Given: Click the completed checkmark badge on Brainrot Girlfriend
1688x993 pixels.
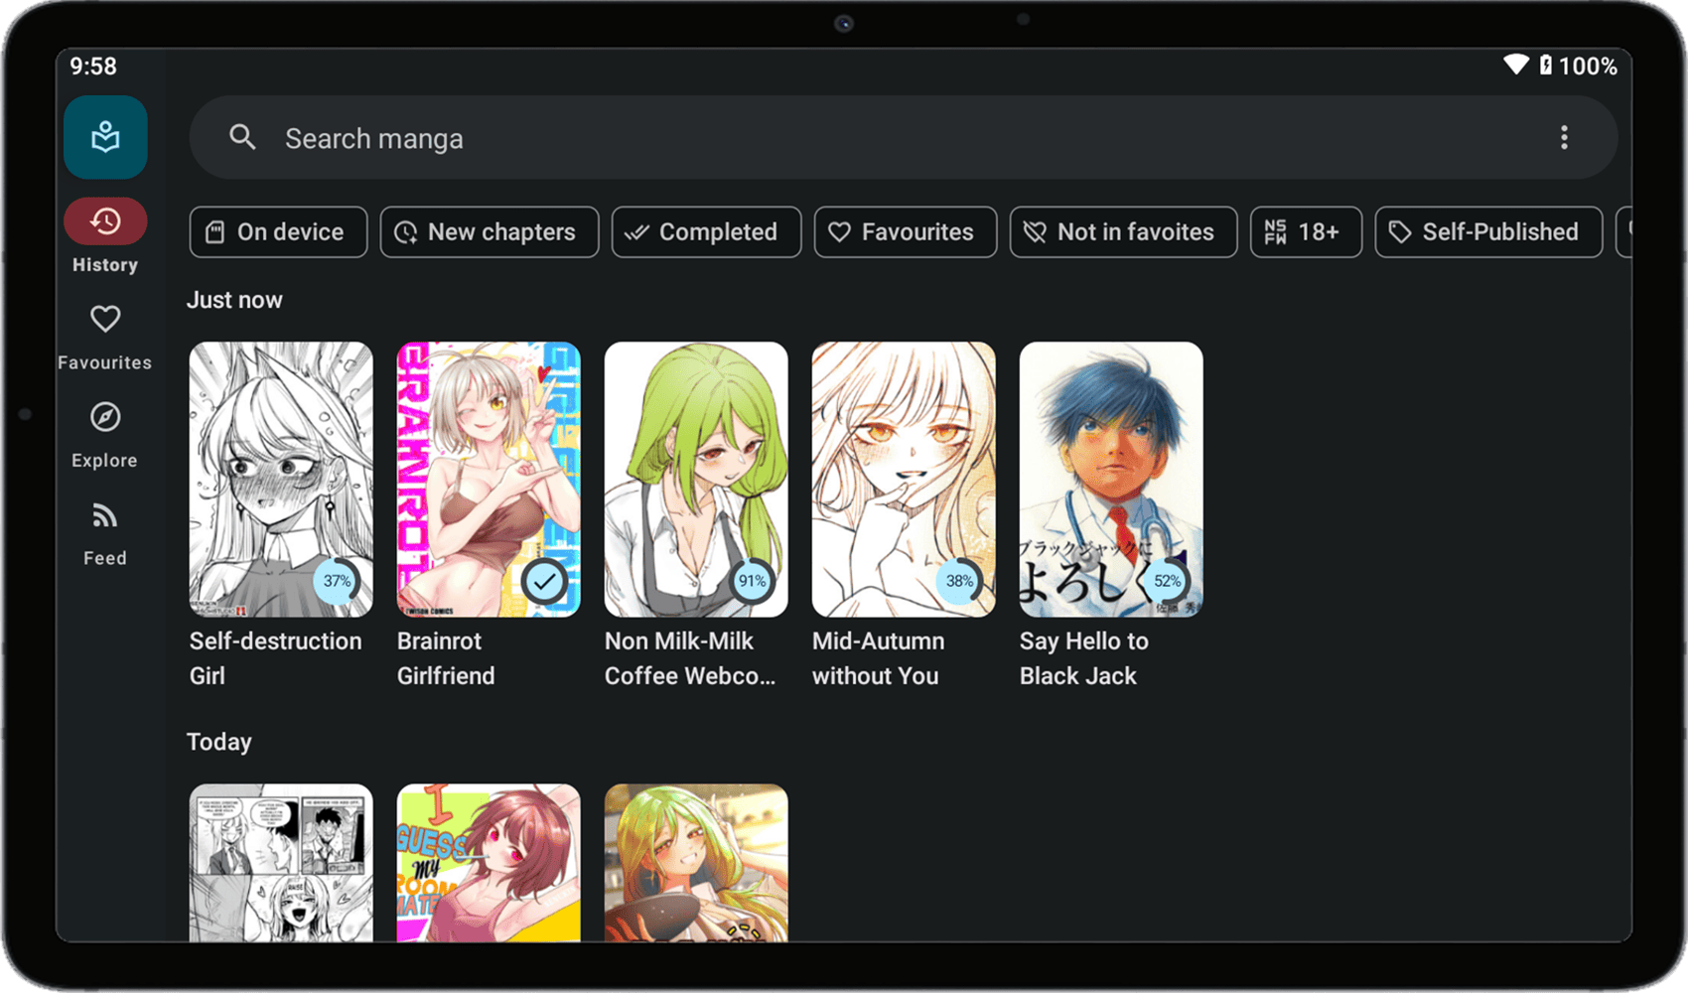Looking at the screenshot, I should [544, 581].
